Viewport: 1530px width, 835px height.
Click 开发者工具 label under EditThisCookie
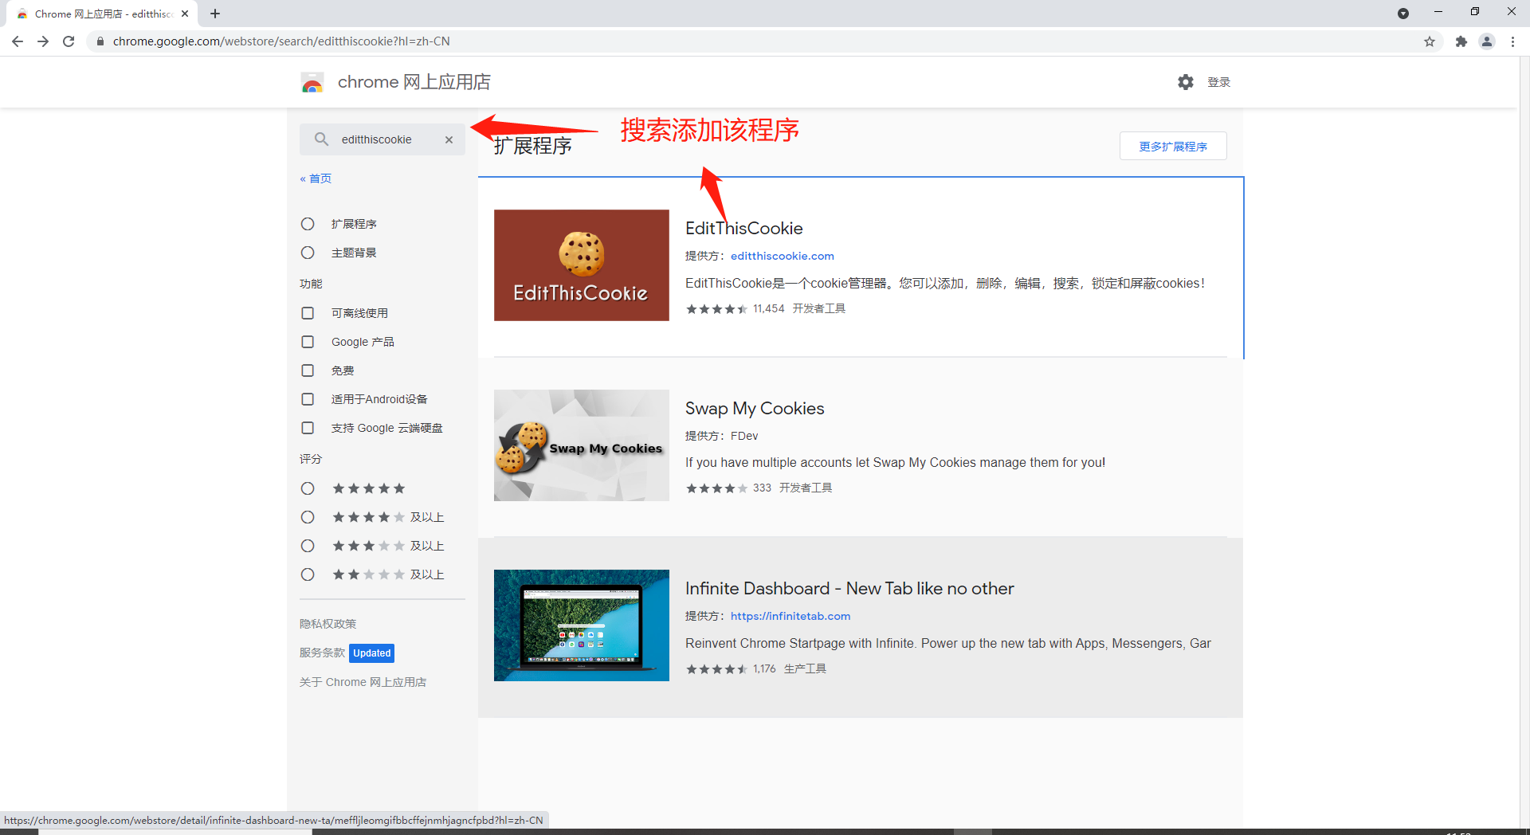click(x=819, y=309)
